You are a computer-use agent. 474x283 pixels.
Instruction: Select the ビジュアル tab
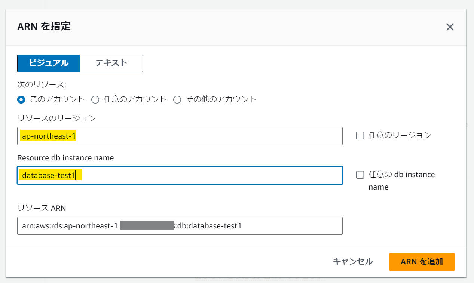point(49,63)
